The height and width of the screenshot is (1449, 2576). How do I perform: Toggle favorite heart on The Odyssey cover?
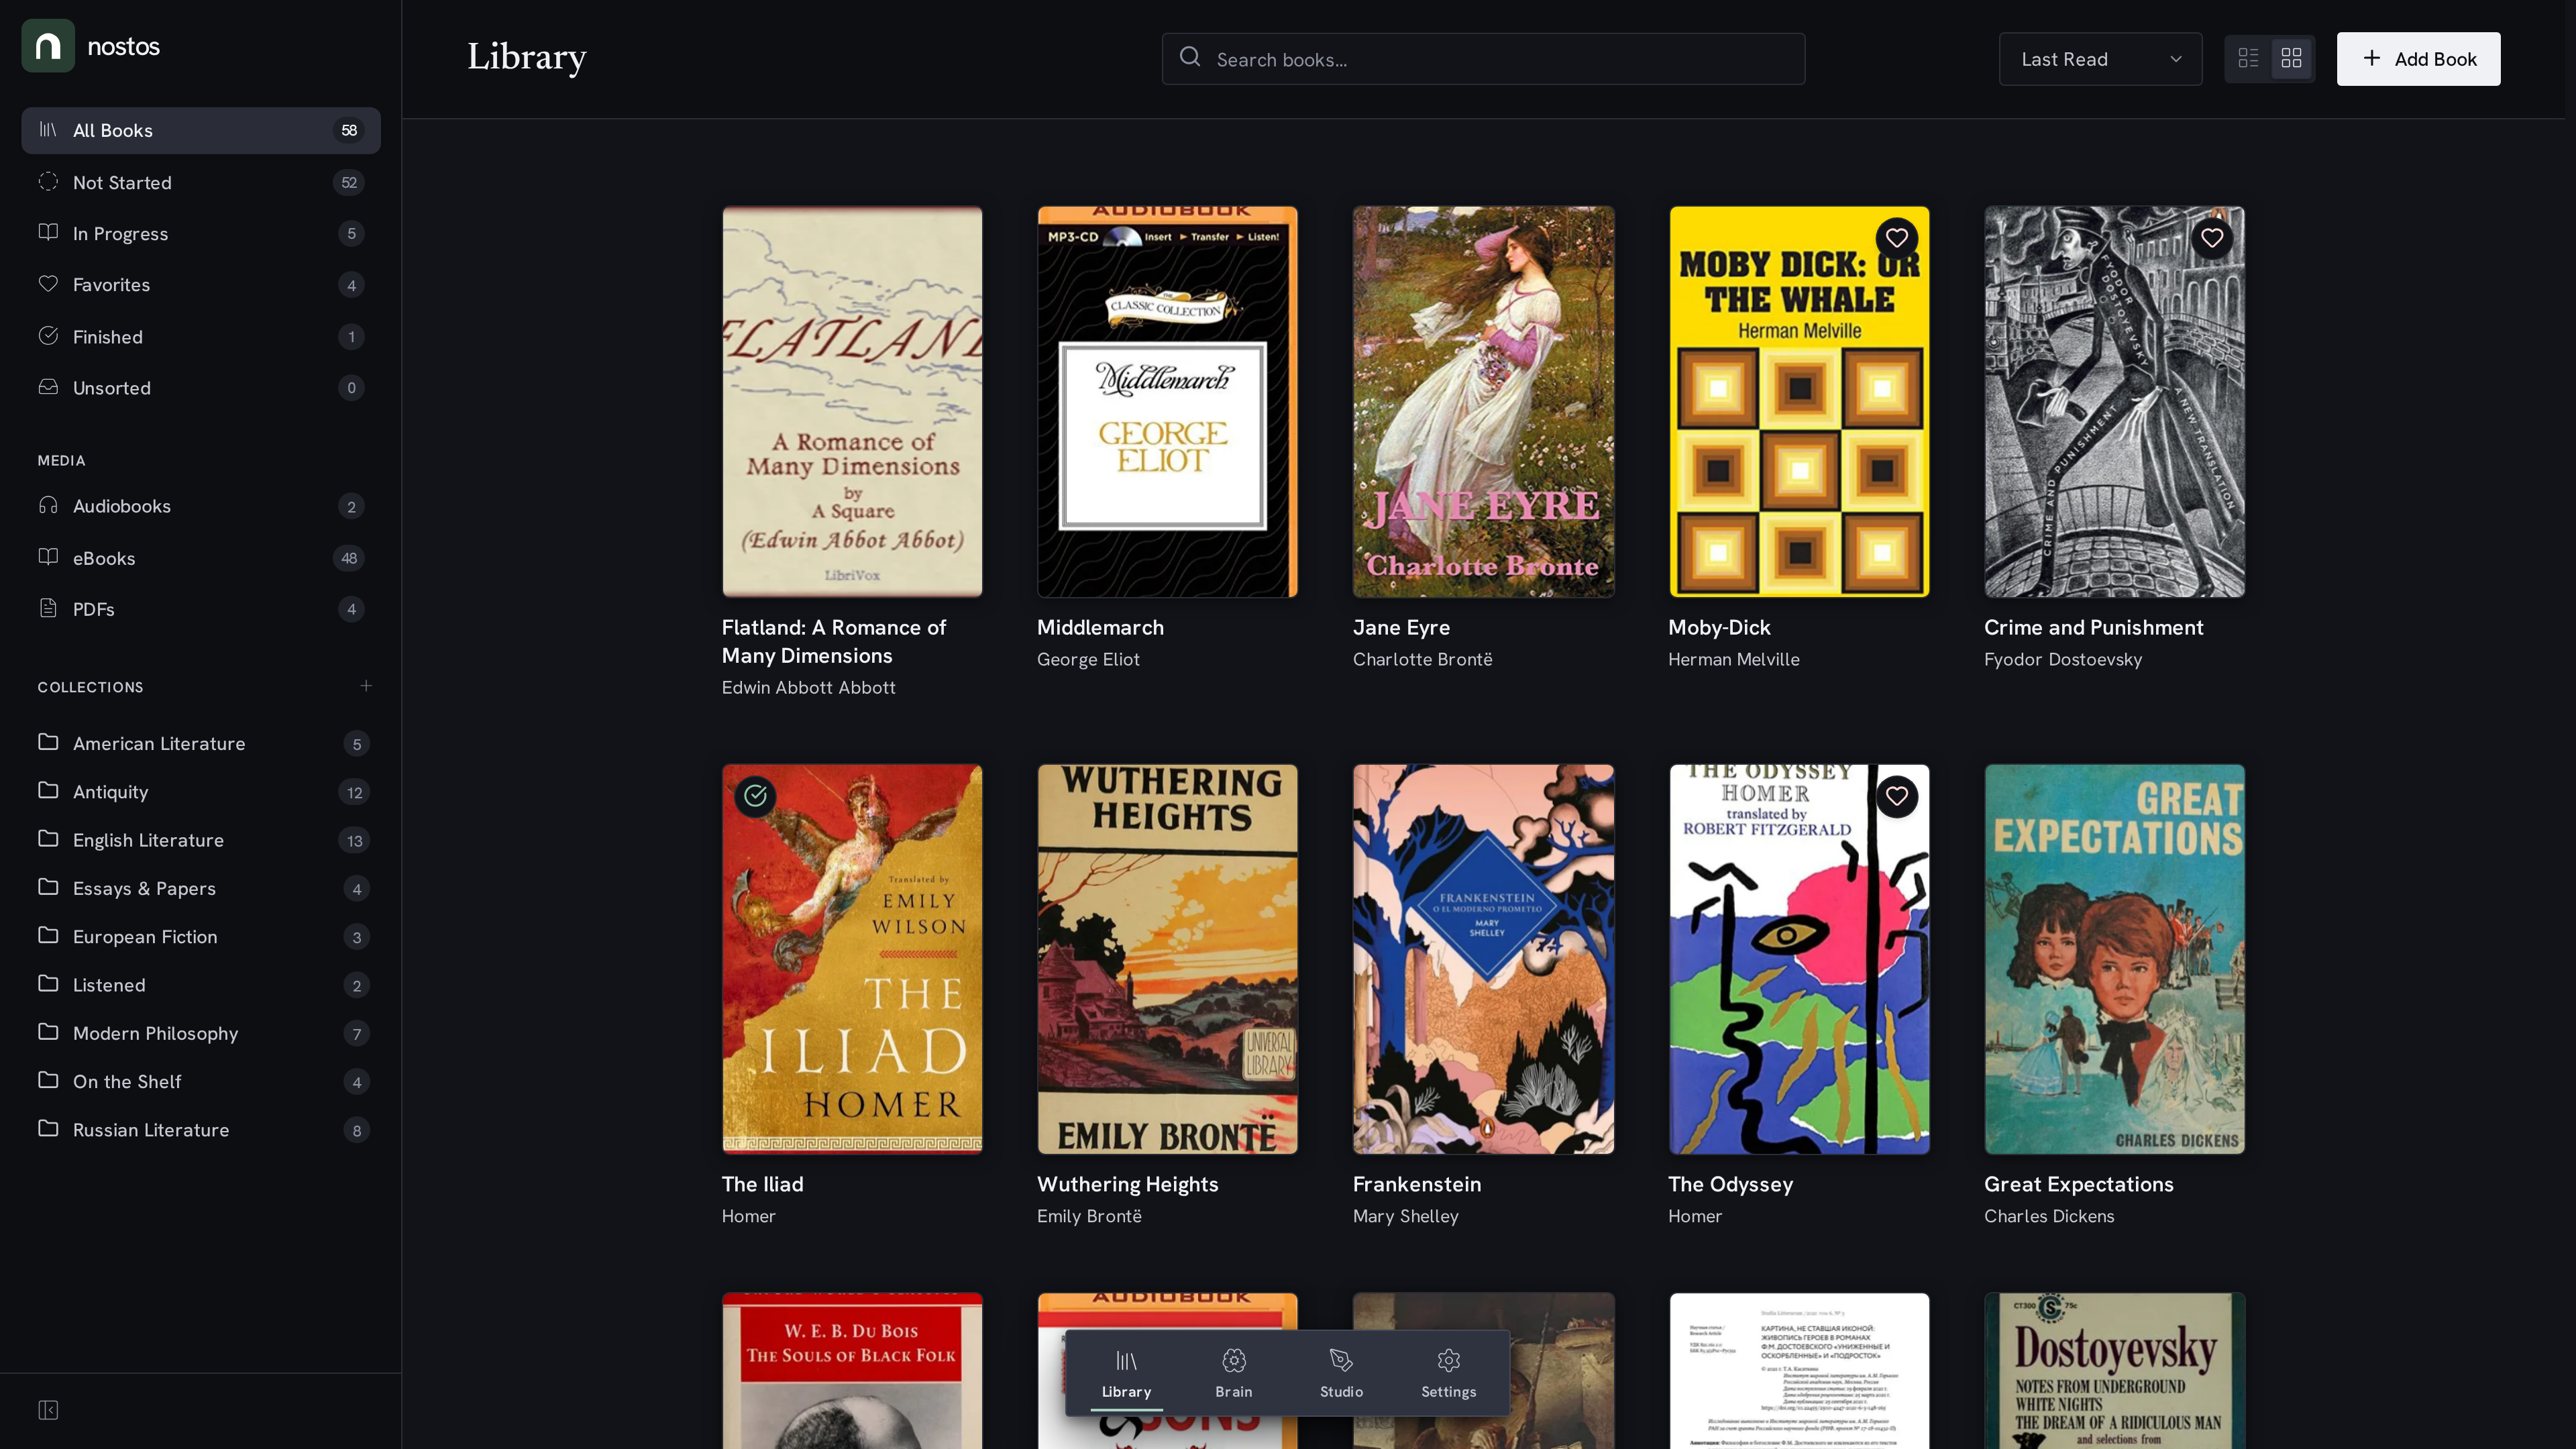[x=1896, y=796]
